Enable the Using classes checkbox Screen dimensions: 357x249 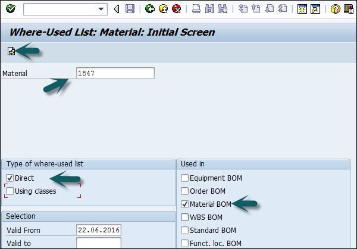[10, 191]
